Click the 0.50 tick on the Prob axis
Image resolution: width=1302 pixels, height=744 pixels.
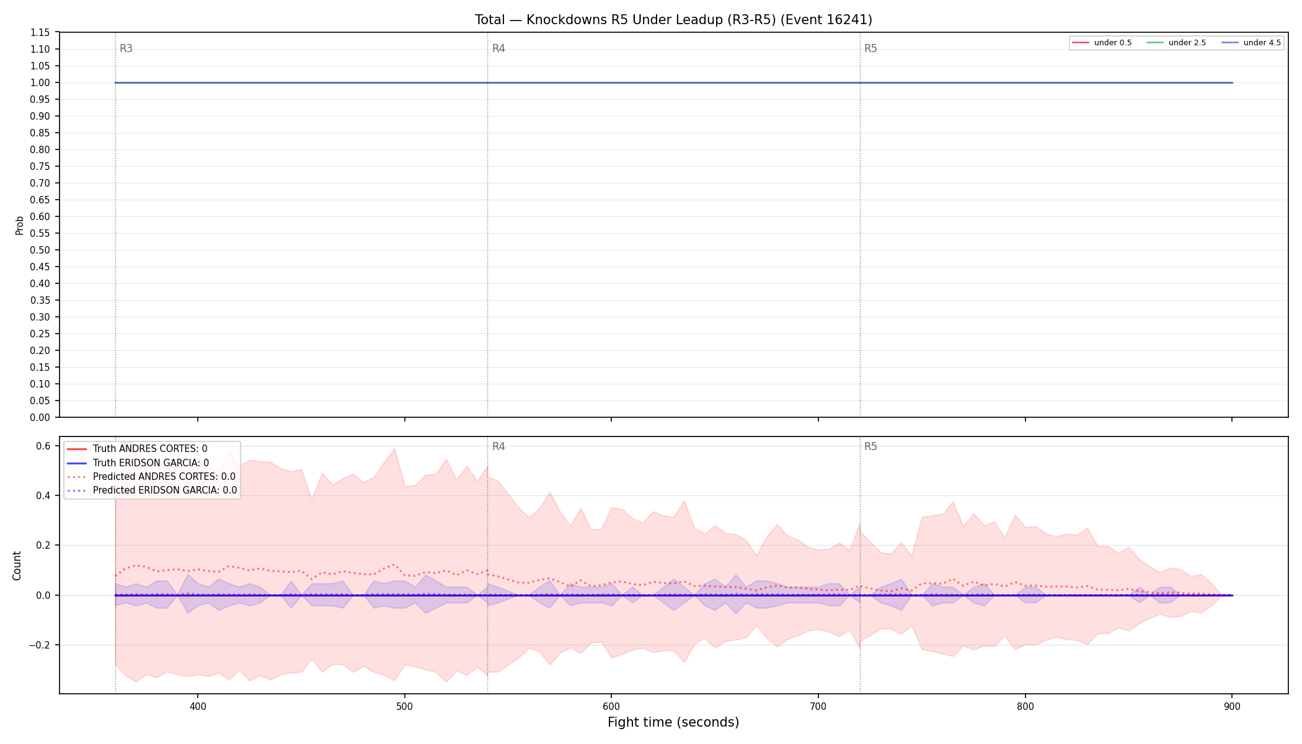pyautogui.click(x=40, y=250)
